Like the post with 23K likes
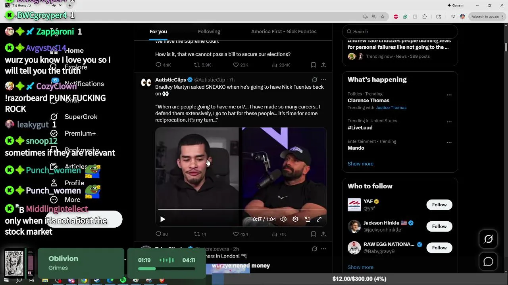This screenshot has height=285, width=508. [x=241, y=65]
